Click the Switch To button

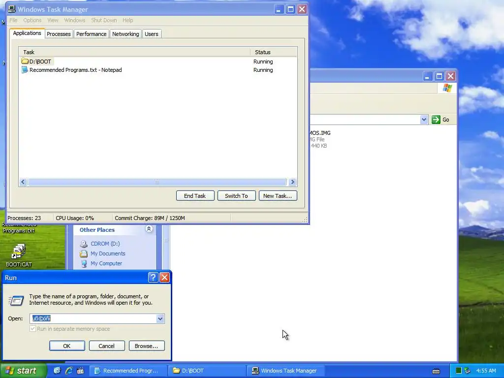coord(237,196)
